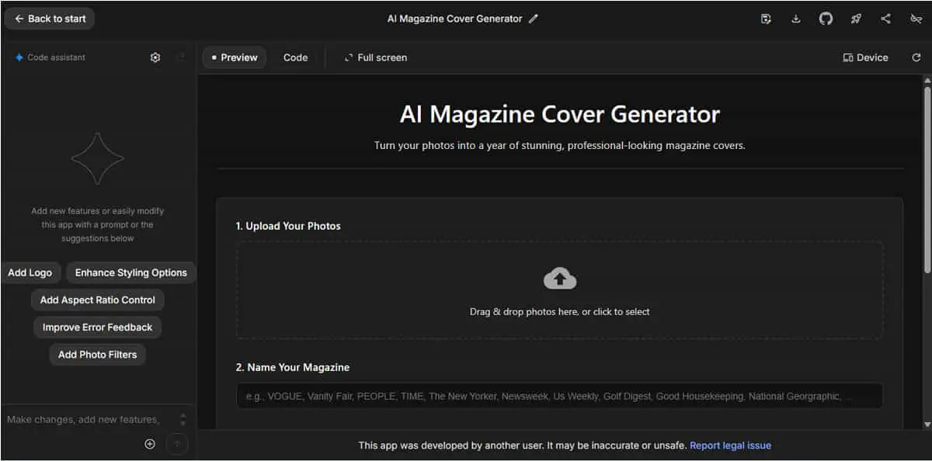932x461 pixels.
Task: Click the large AI Magazine Cover Generator heading
Action: [559, 114]
